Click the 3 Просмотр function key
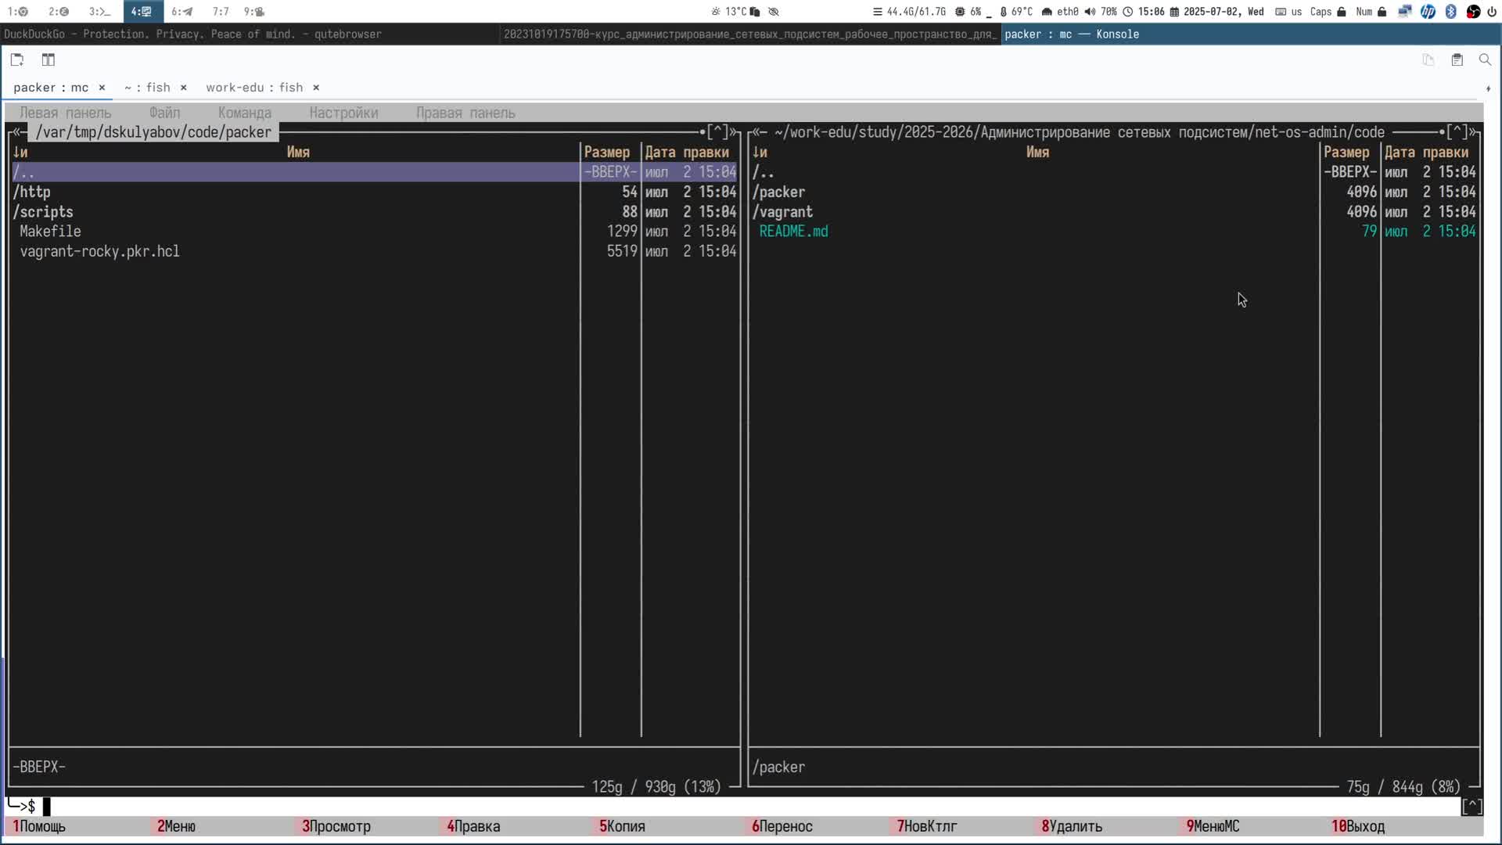 (x=336, y=826)
